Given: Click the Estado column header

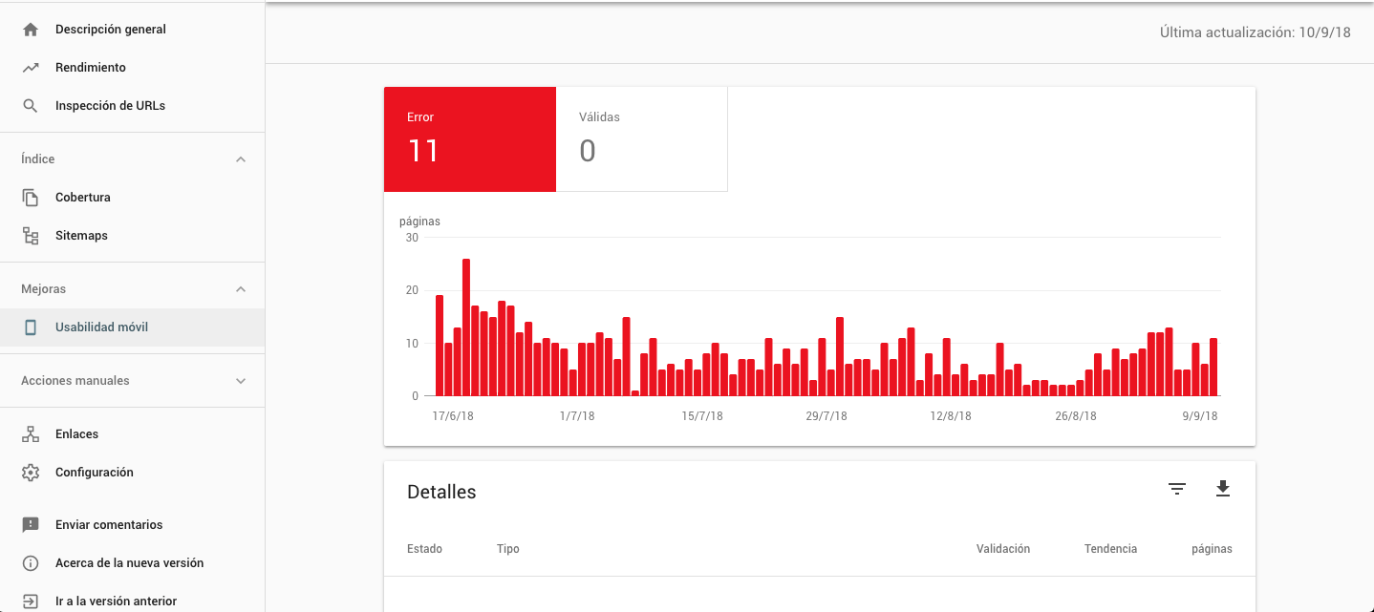Looking at the screenshot, I should point(424,549).
